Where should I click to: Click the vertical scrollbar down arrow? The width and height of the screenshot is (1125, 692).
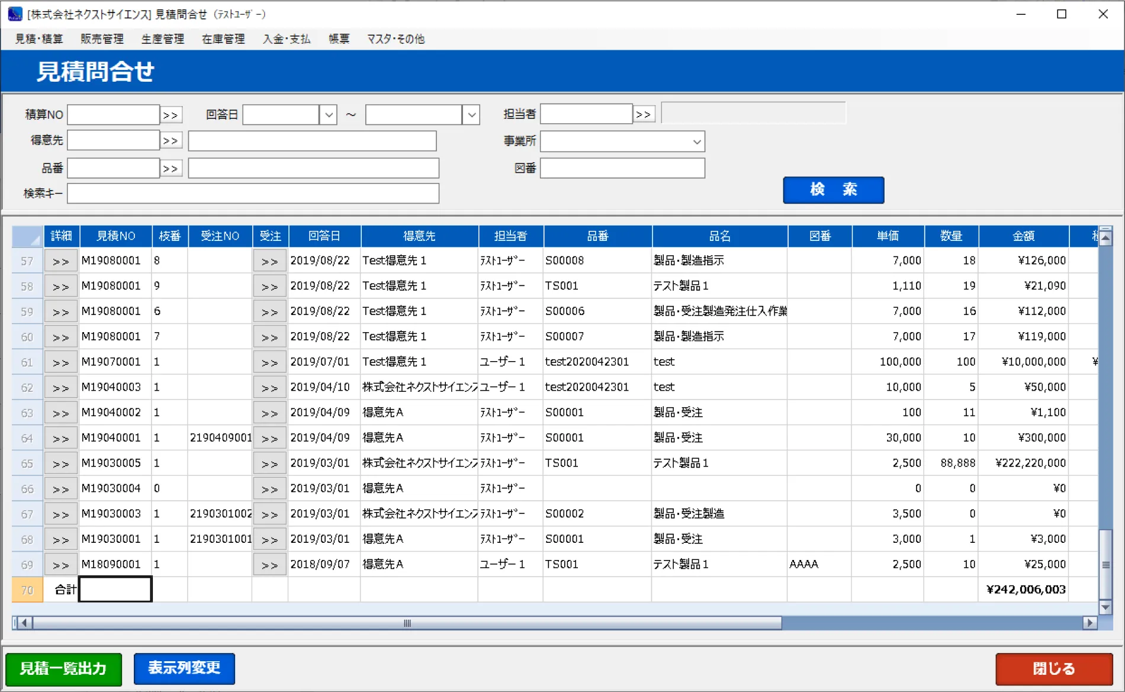point(1105,607)
